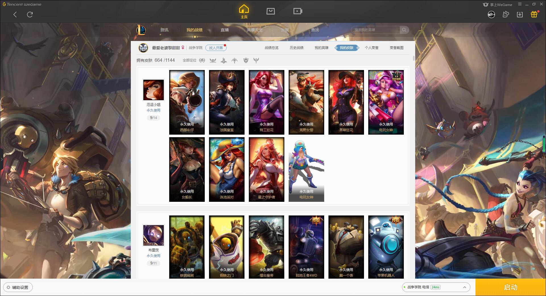The height and width of the screenshot is (296, 546).
Task: Select the 查找 tab
Action: tap(315, 30)
